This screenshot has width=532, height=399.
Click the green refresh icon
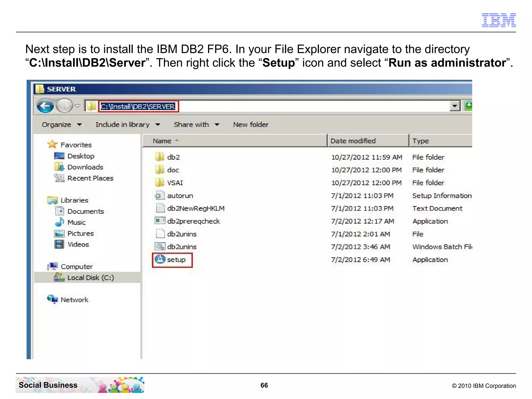point(468,106)
